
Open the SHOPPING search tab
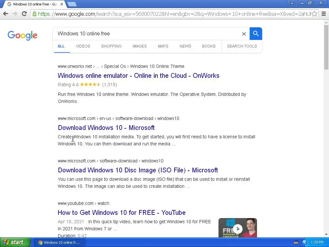[x=111, y=46]
